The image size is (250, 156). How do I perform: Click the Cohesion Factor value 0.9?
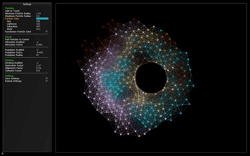38,71
